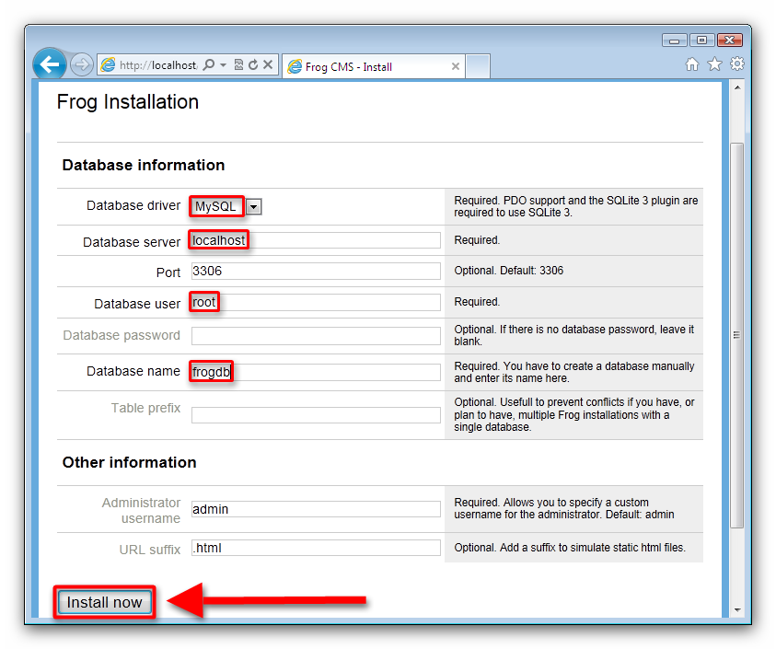Close the Frog CMS - Install tab
776x649 pixels.
click(455, 66)
